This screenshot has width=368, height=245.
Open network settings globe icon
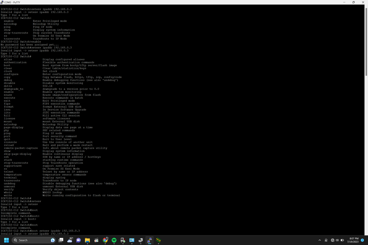tap(333, 240)
